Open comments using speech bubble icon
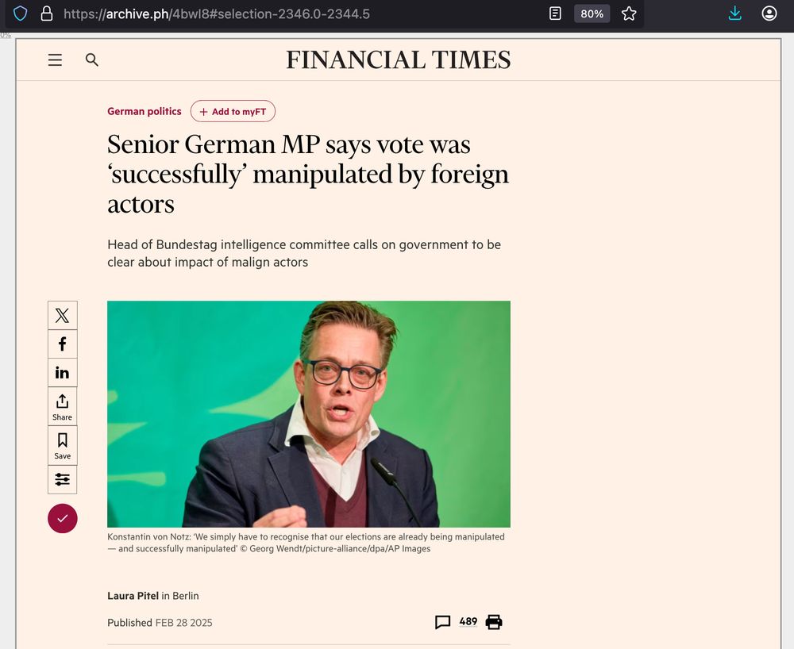 tap(443, 622)
